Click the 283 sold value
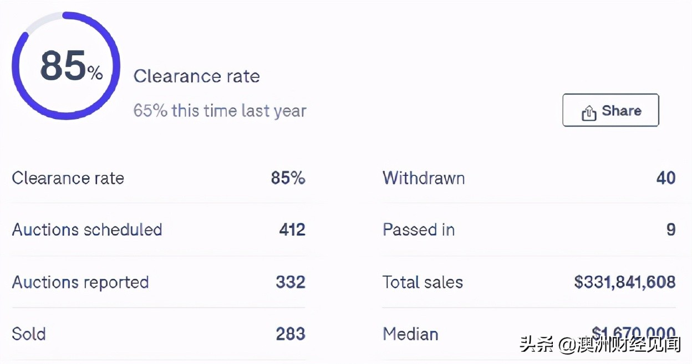Image resolution: width=692 pixels, height=364 pixels. tap(291, 334)
